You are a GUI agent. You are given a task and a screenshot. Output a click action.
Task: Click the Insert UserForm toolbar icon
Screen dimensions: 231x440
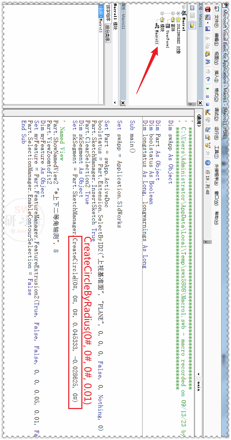click(208, 17)
